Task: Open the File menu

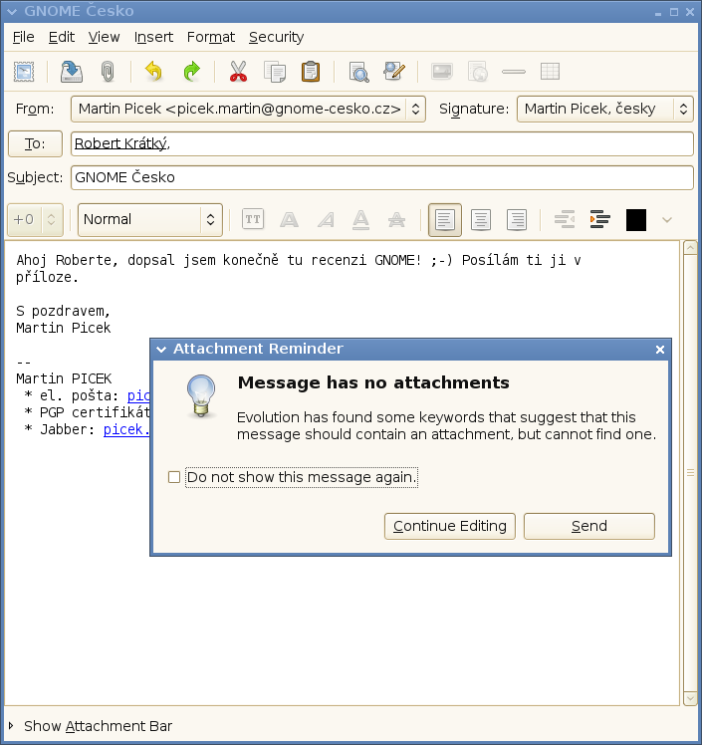Action: pyautogui.click(x=23, y=37)
